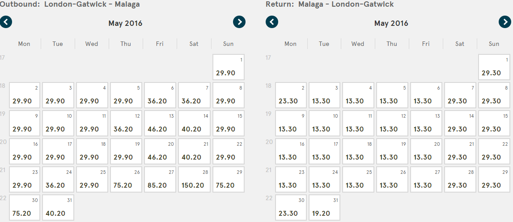Pick return May 26 fare 13.30

click(x=392, y=179)
